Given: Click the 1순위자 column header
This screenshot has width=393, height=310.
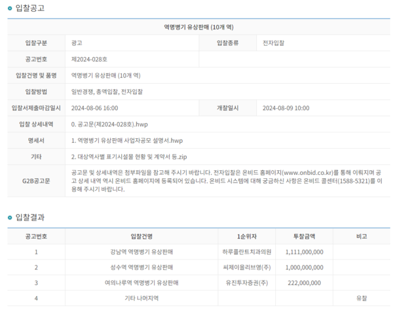Looking at the screenshot, I should pos(247,236).
